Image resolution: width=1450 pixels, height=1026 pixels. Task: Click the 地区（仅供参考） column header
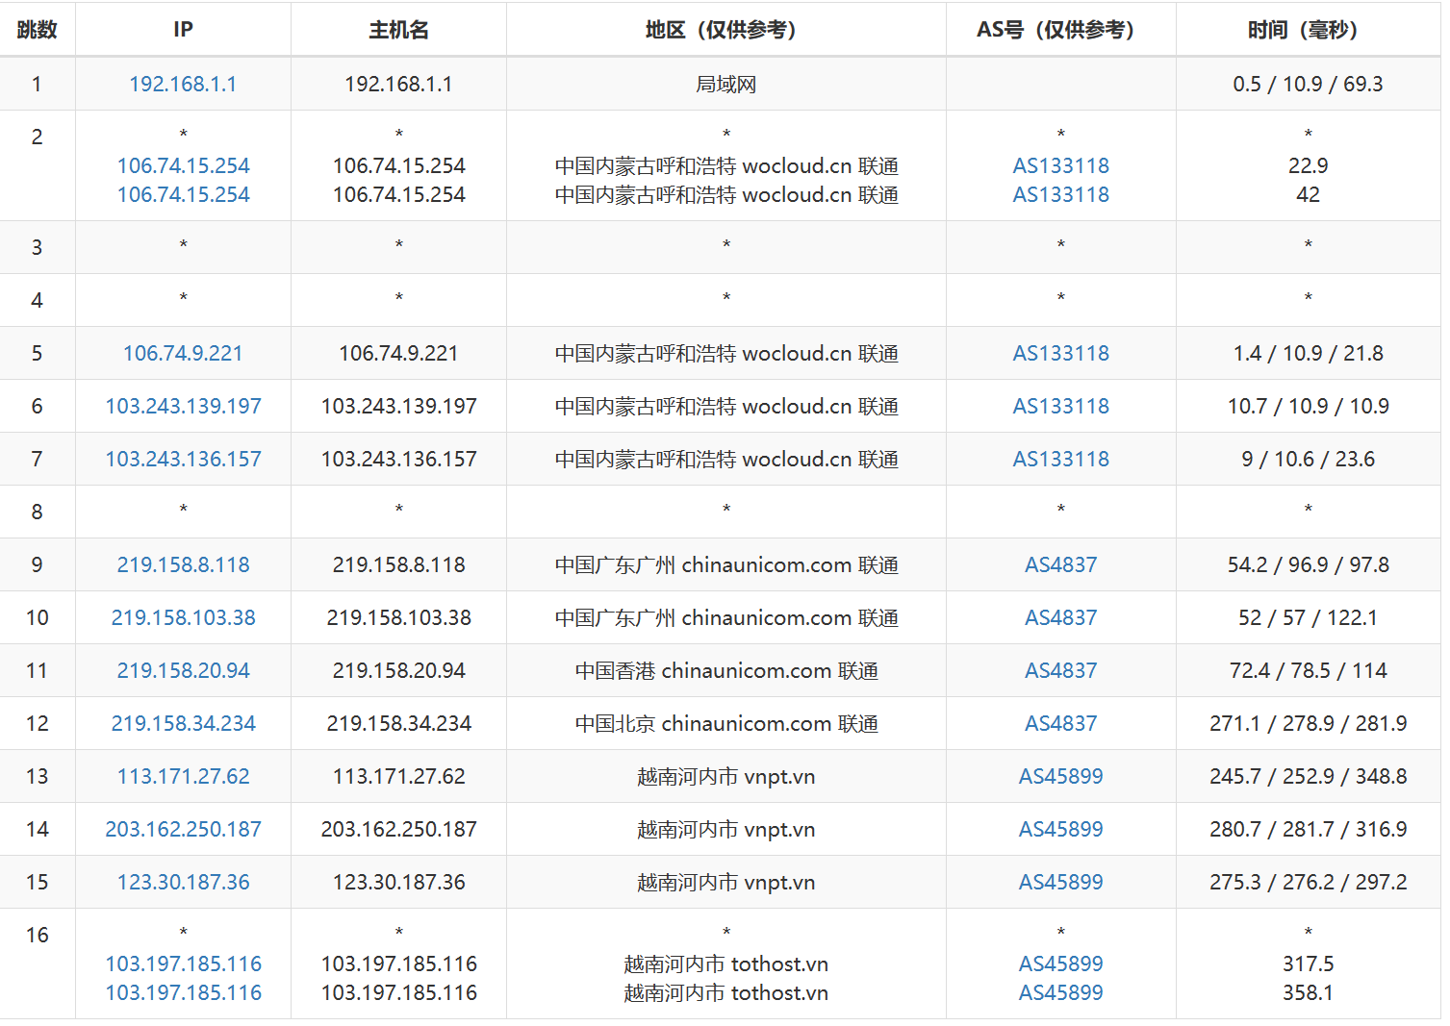725,30
